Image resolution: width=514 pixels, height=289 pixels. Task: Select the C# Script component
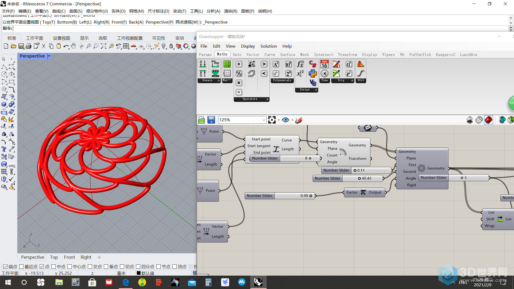click(x=313, y=64)
